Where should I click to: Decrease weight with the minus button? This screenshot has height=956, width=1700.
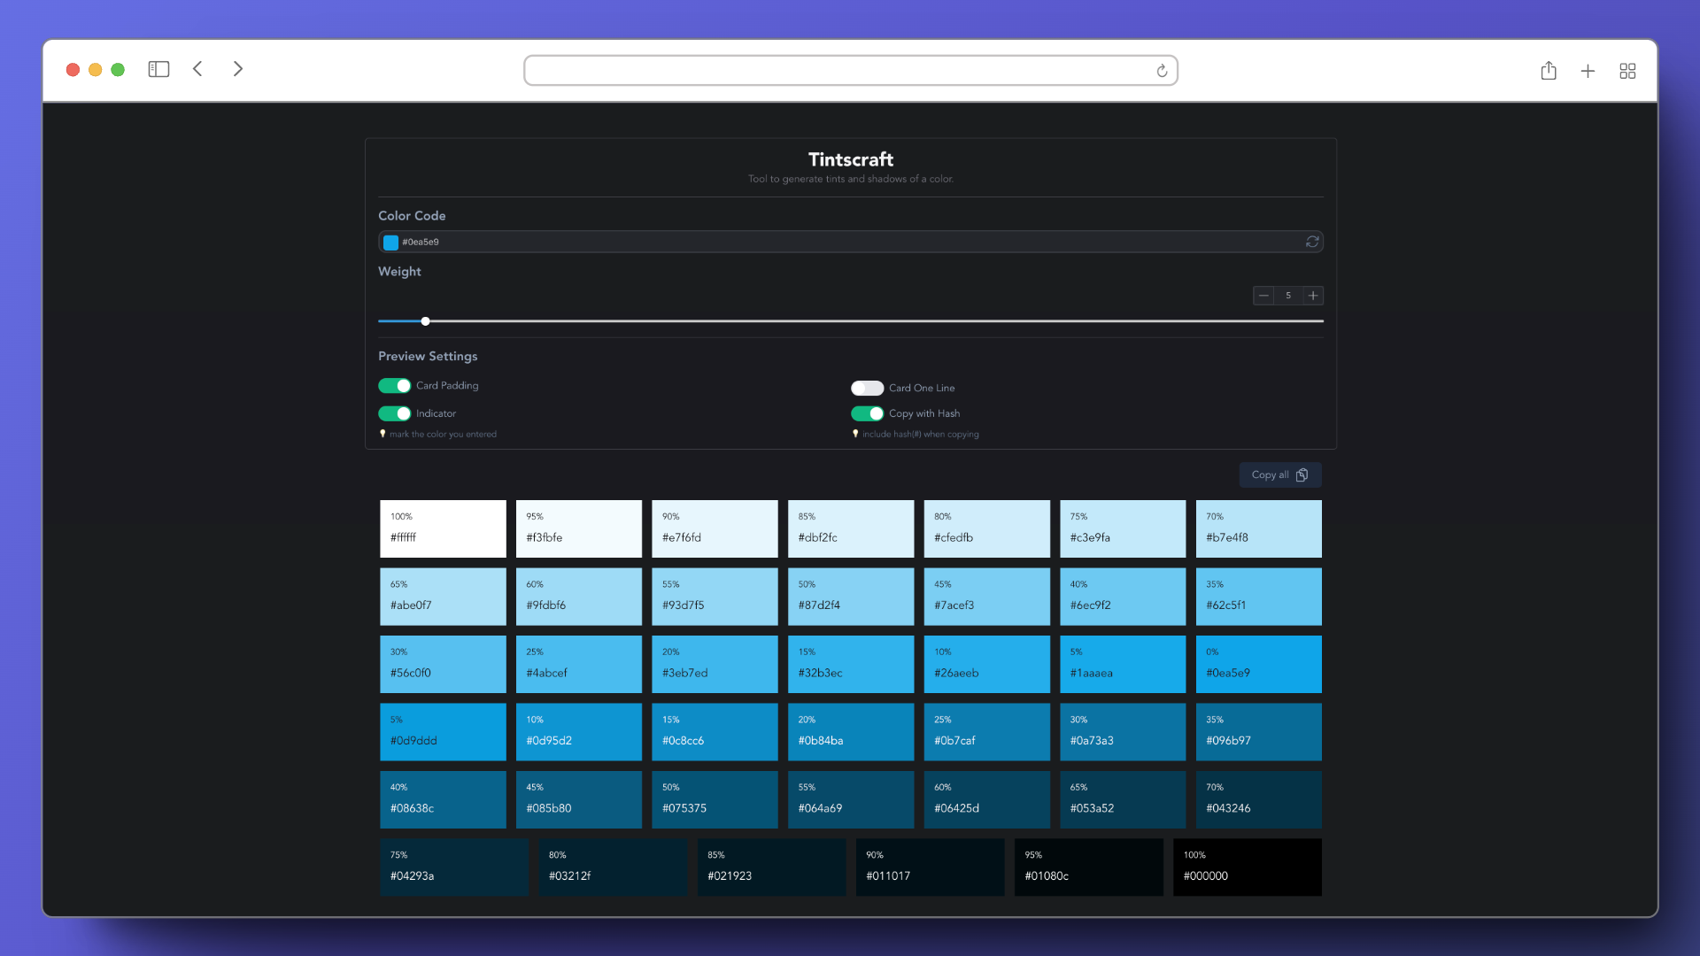[x=1263, y=296]
